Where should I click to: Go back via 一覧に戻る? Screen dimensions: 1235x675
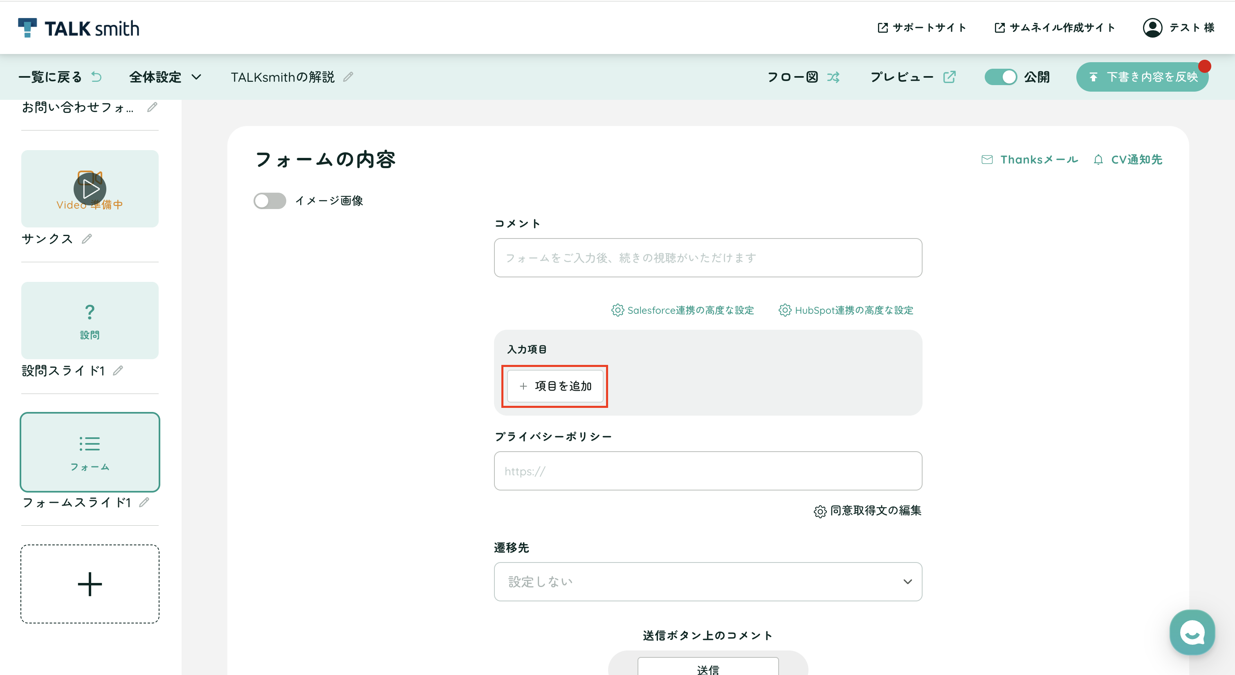60,77
